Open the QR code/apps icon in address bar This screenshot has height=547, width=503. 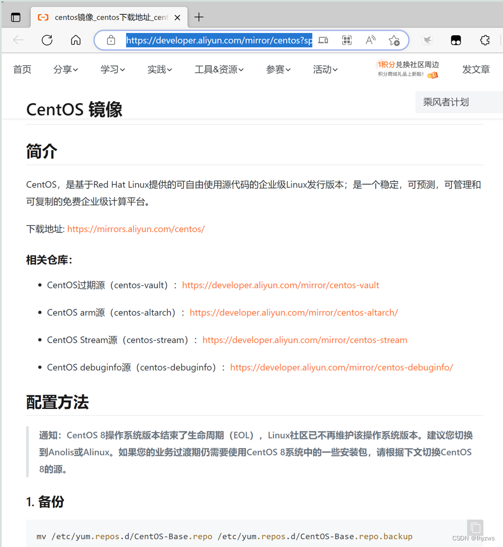pyautogui.click(x=347, y=41)
